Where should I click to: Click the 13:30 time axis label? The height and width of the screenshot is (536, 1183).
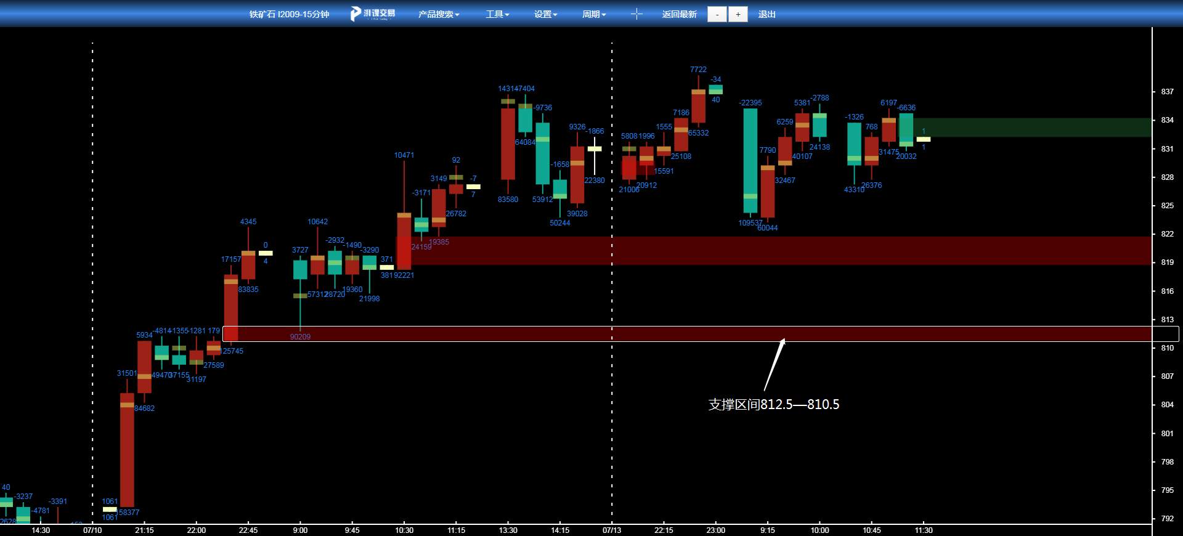pos(508,530)
